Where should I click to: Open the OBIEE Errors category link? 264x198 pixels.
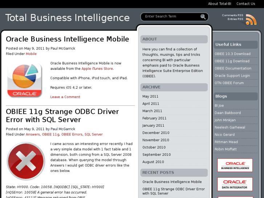tap(72, 134)
